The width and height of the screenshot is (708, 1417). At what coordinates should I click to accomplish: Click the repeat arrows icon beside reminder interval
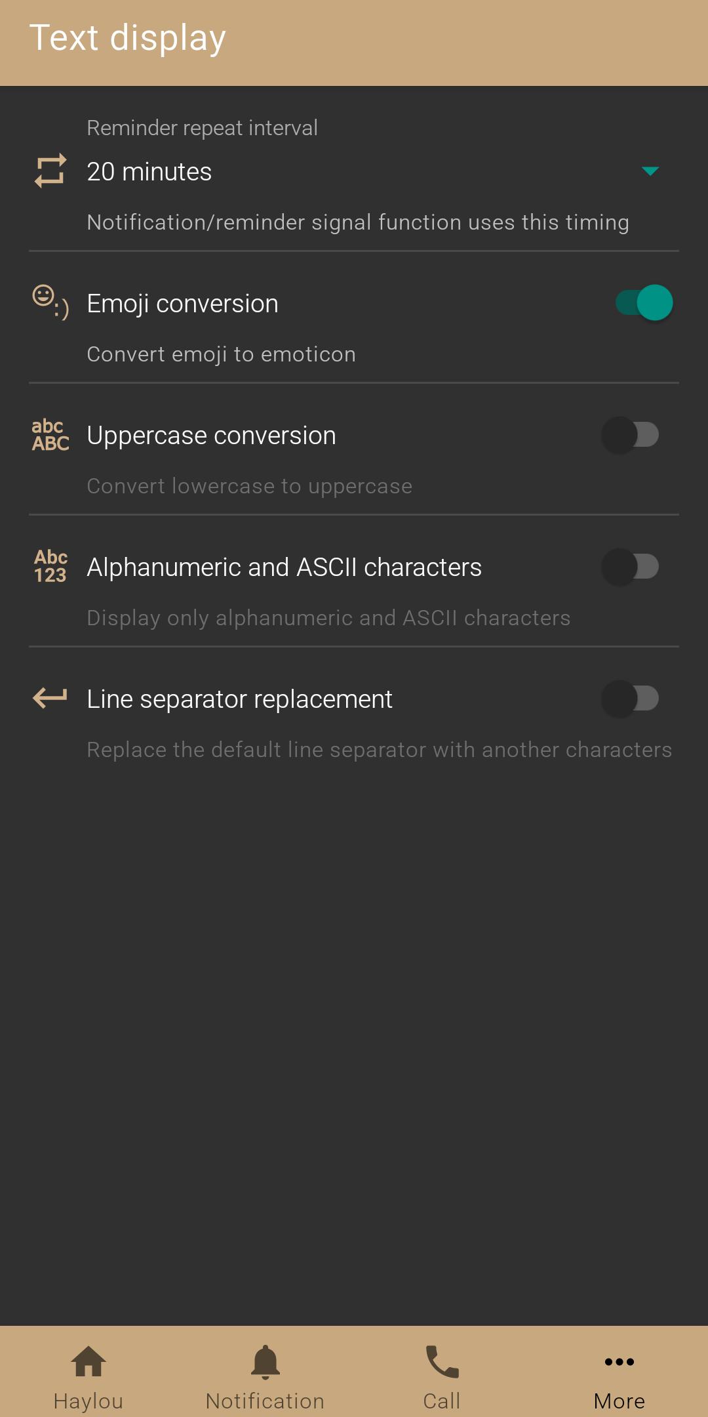coord(50,171)
